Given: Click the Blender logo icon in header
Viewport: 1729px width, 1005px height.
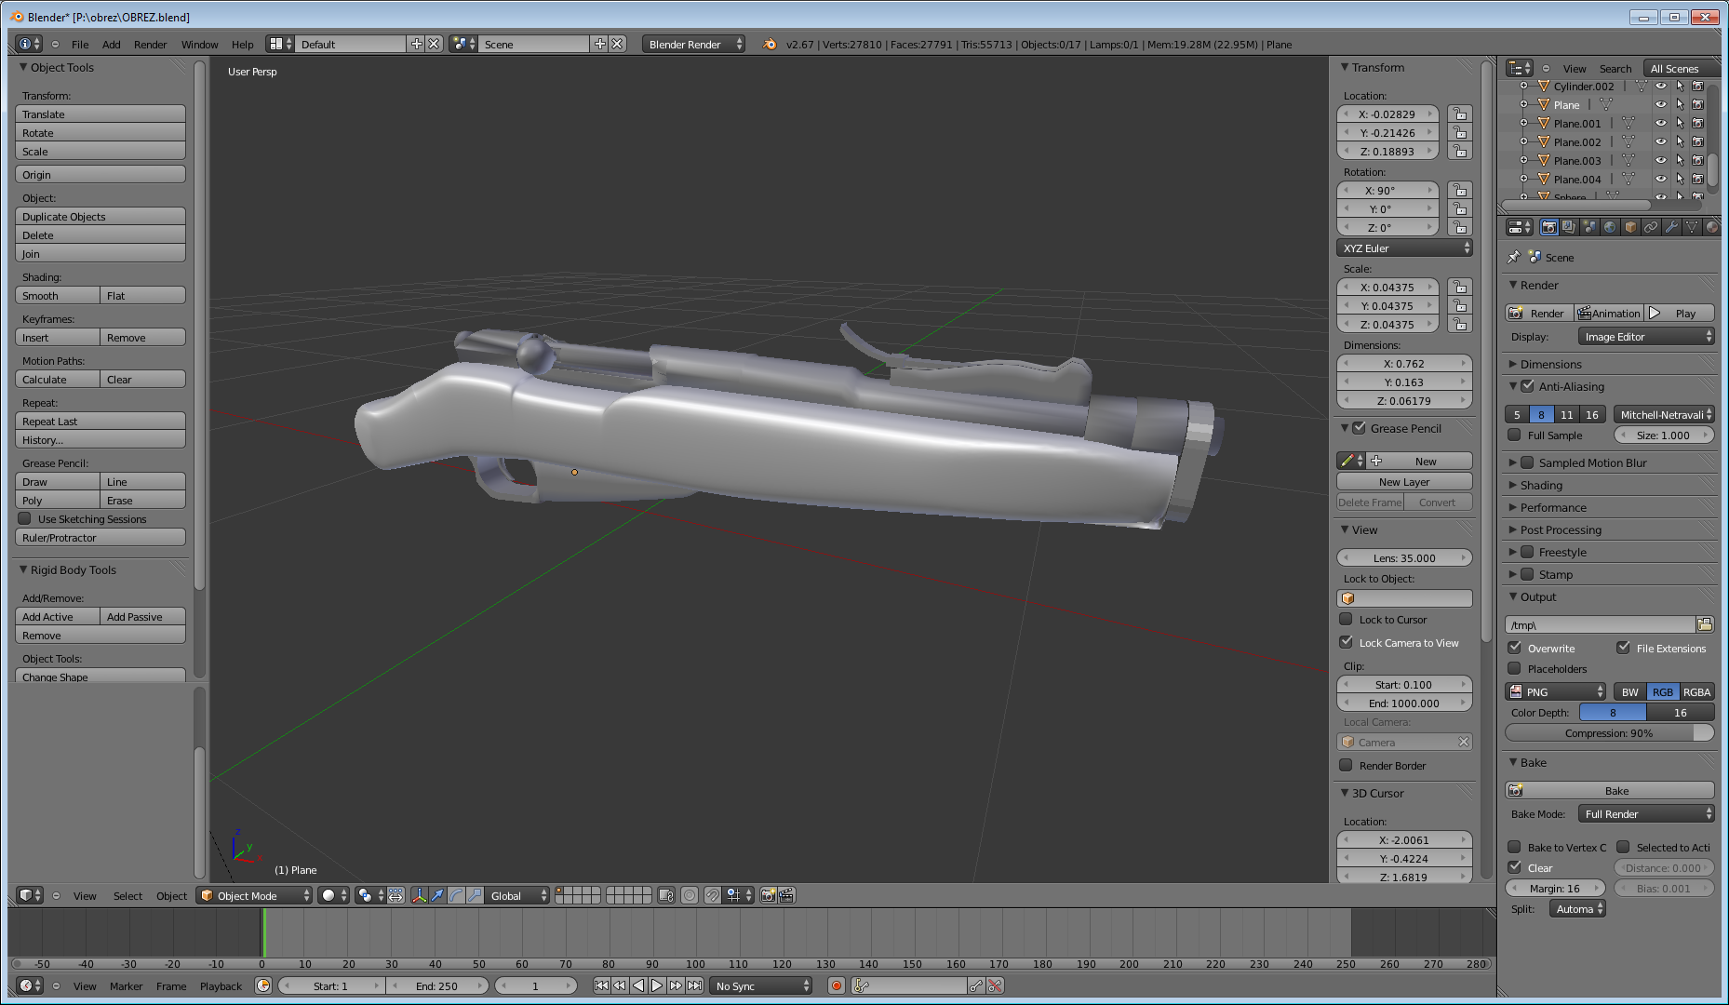Looking at the screenshot, I should 770,44.
